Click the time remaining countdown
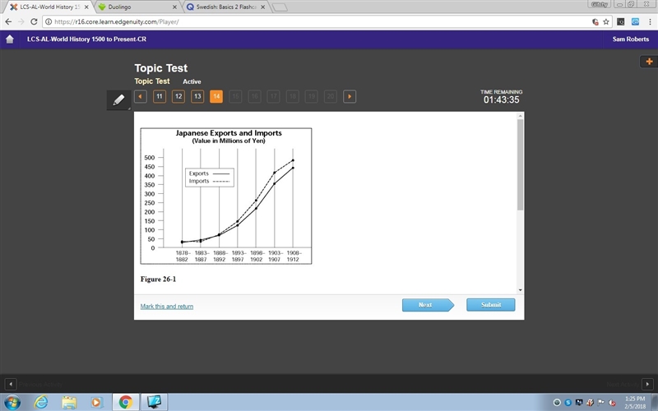Viewport: 658px width, 411px height. pyautogui.click(x=501, y=99)
